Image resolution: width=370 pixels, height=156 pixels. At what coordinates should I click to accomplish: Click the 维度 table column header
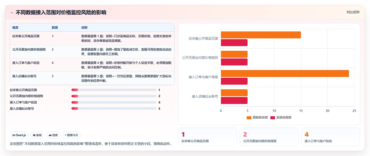[x=15, y=28]
